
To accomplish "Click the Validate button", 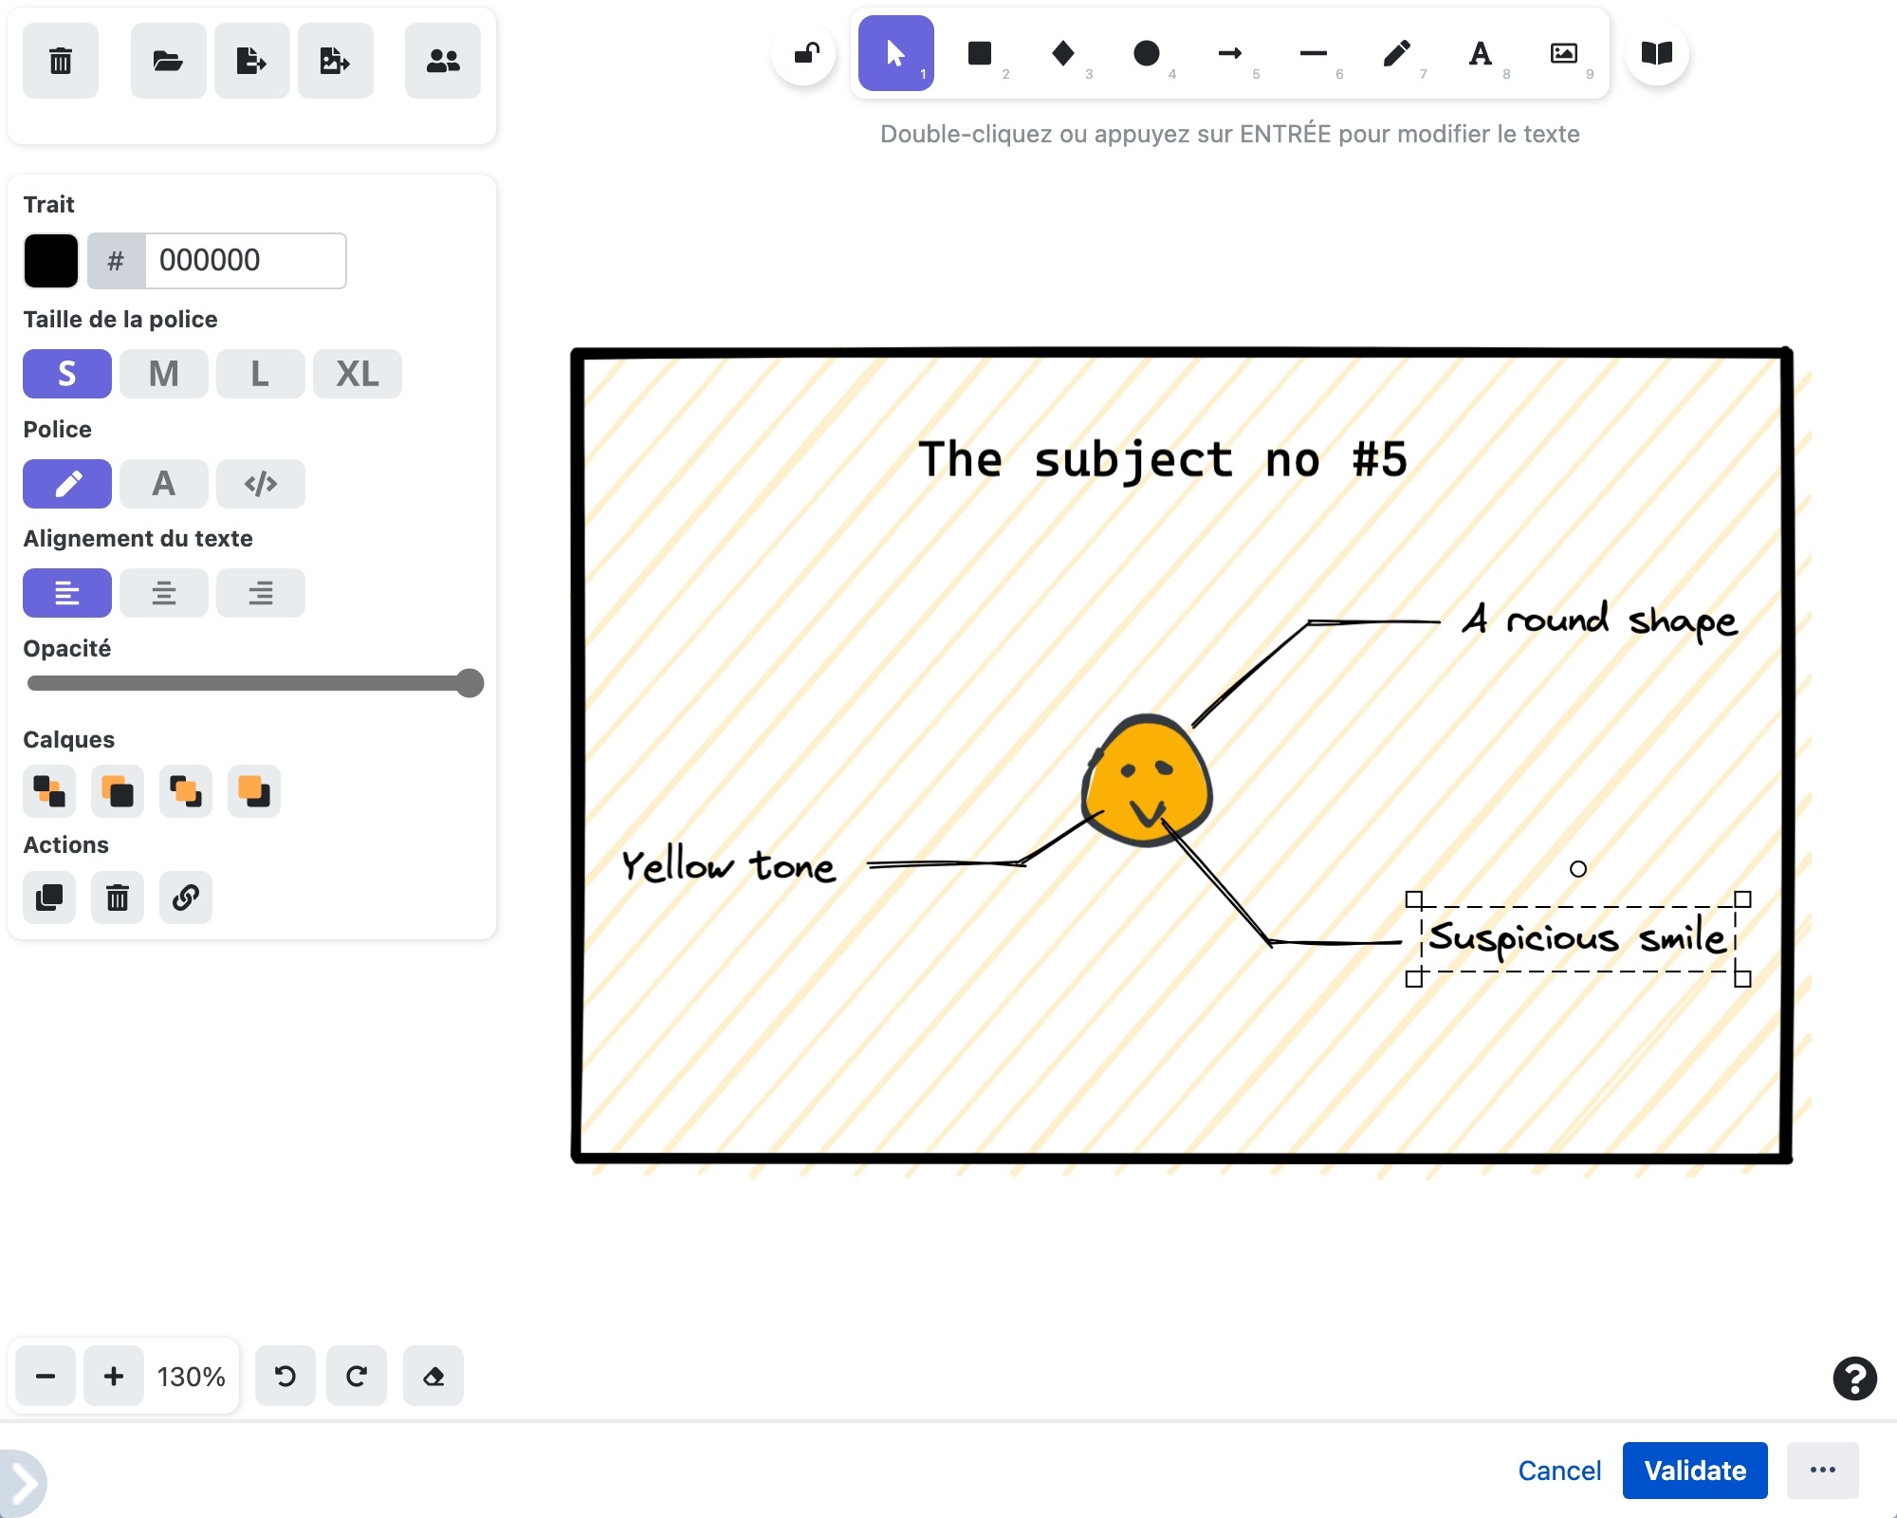I will [1694, 1471].
